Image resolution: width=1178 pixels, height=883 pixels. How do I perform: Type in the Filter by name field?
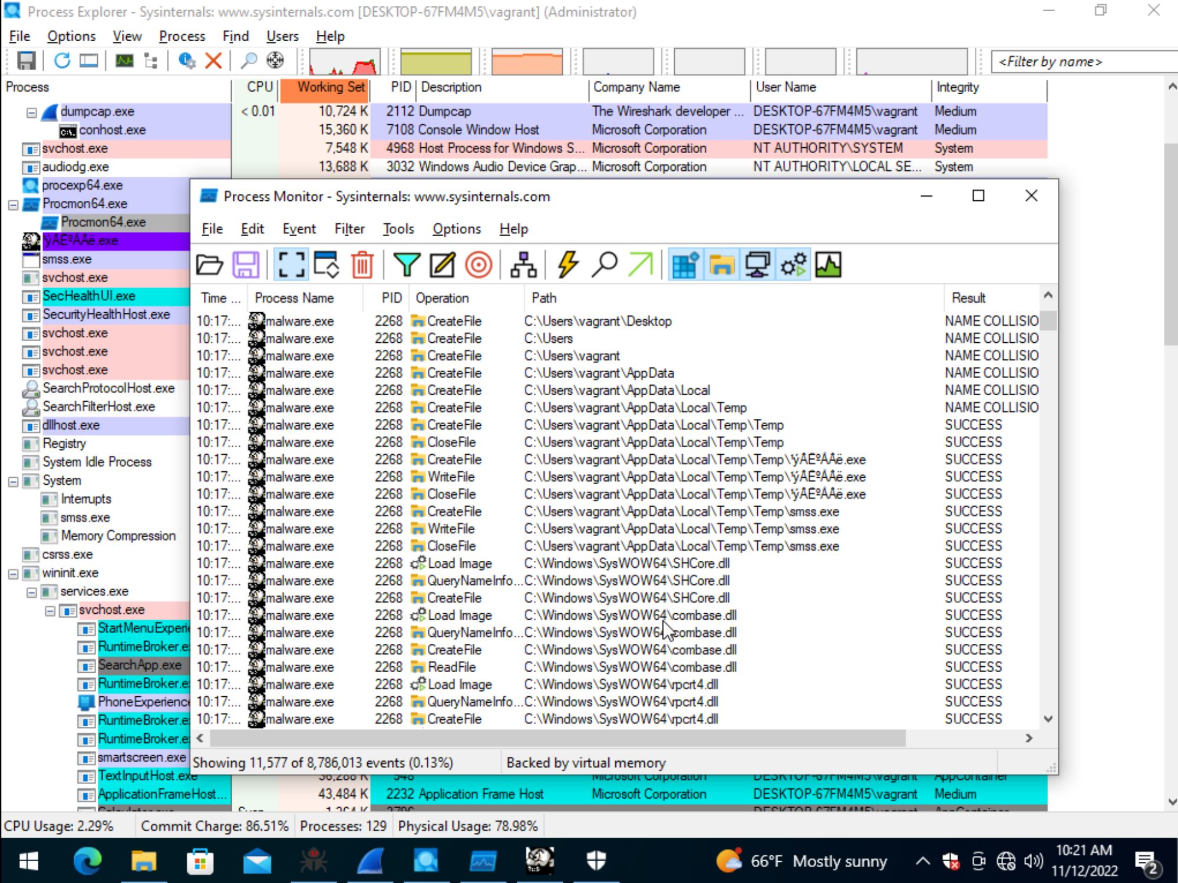1083,61
